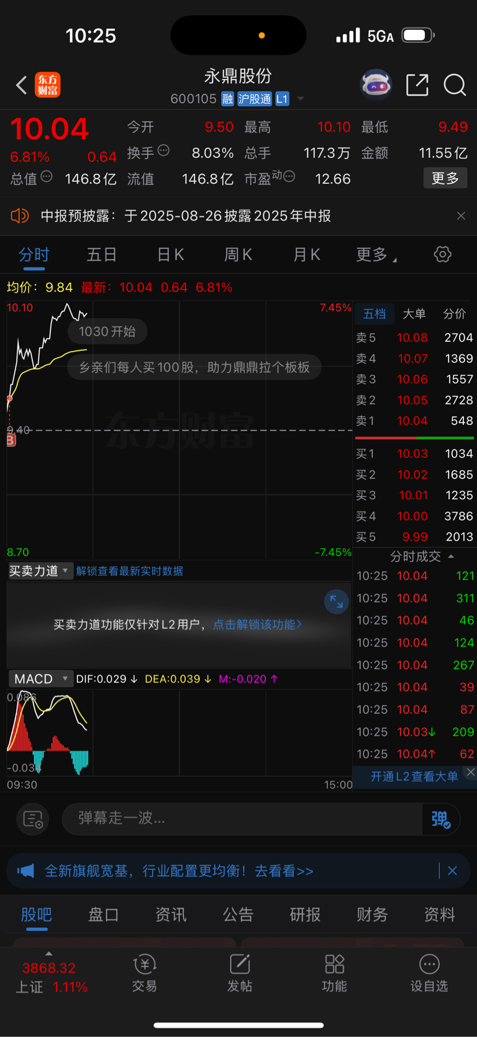Switch to 财务 tab
477x1037 pixels.
[372, 915]
